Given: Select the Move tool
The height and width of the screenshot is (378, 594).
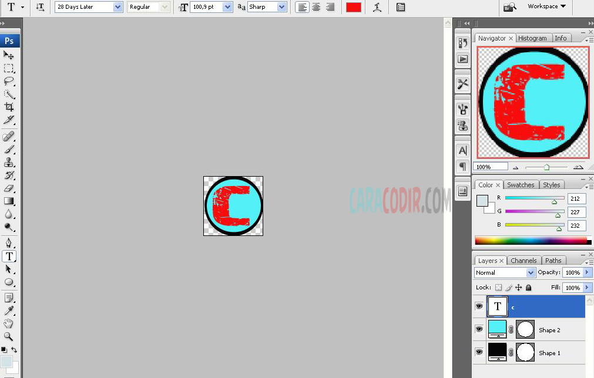Looking at the screenshot, I should (8, 55).
